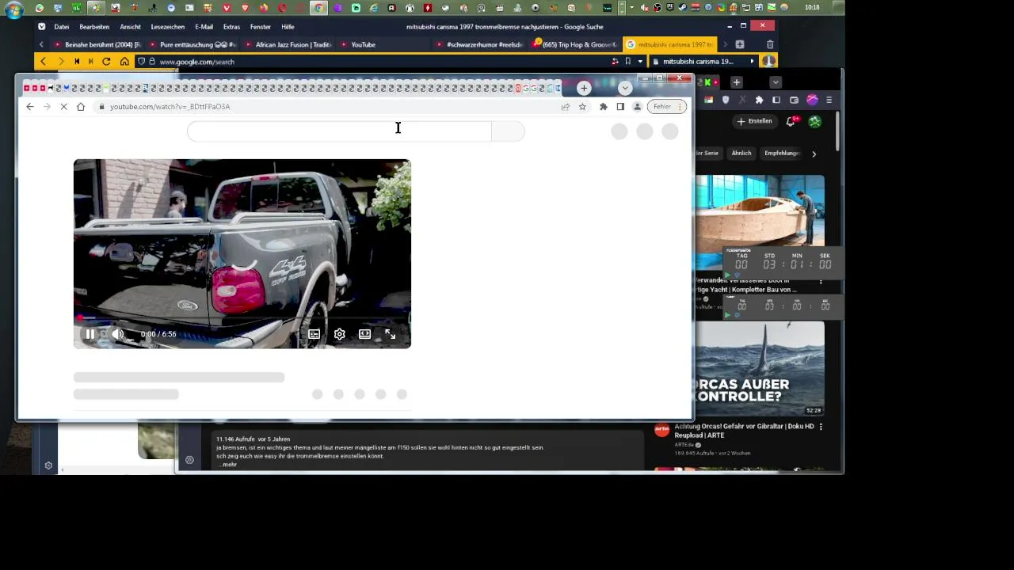Open the Bearbeiten menu

pyautogui.click(x=94, y=27)
